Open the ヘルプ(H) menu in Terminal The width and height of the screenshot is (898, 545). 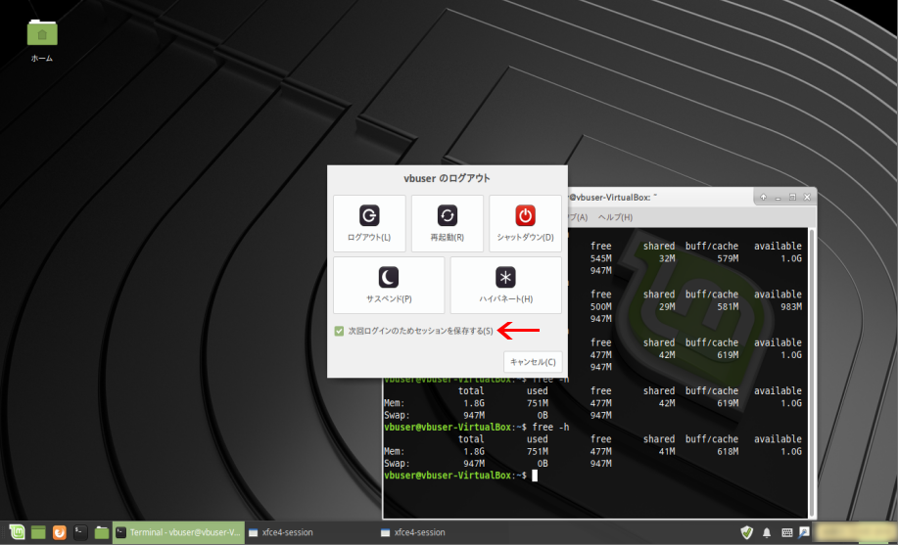coord(615,217)
